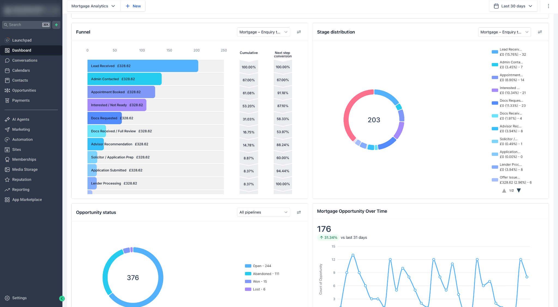Viewport: 558px width, 307px height.
Task: Toggle Interested legend color swatch
Action: pyautogui.click(x=495, y=90)
